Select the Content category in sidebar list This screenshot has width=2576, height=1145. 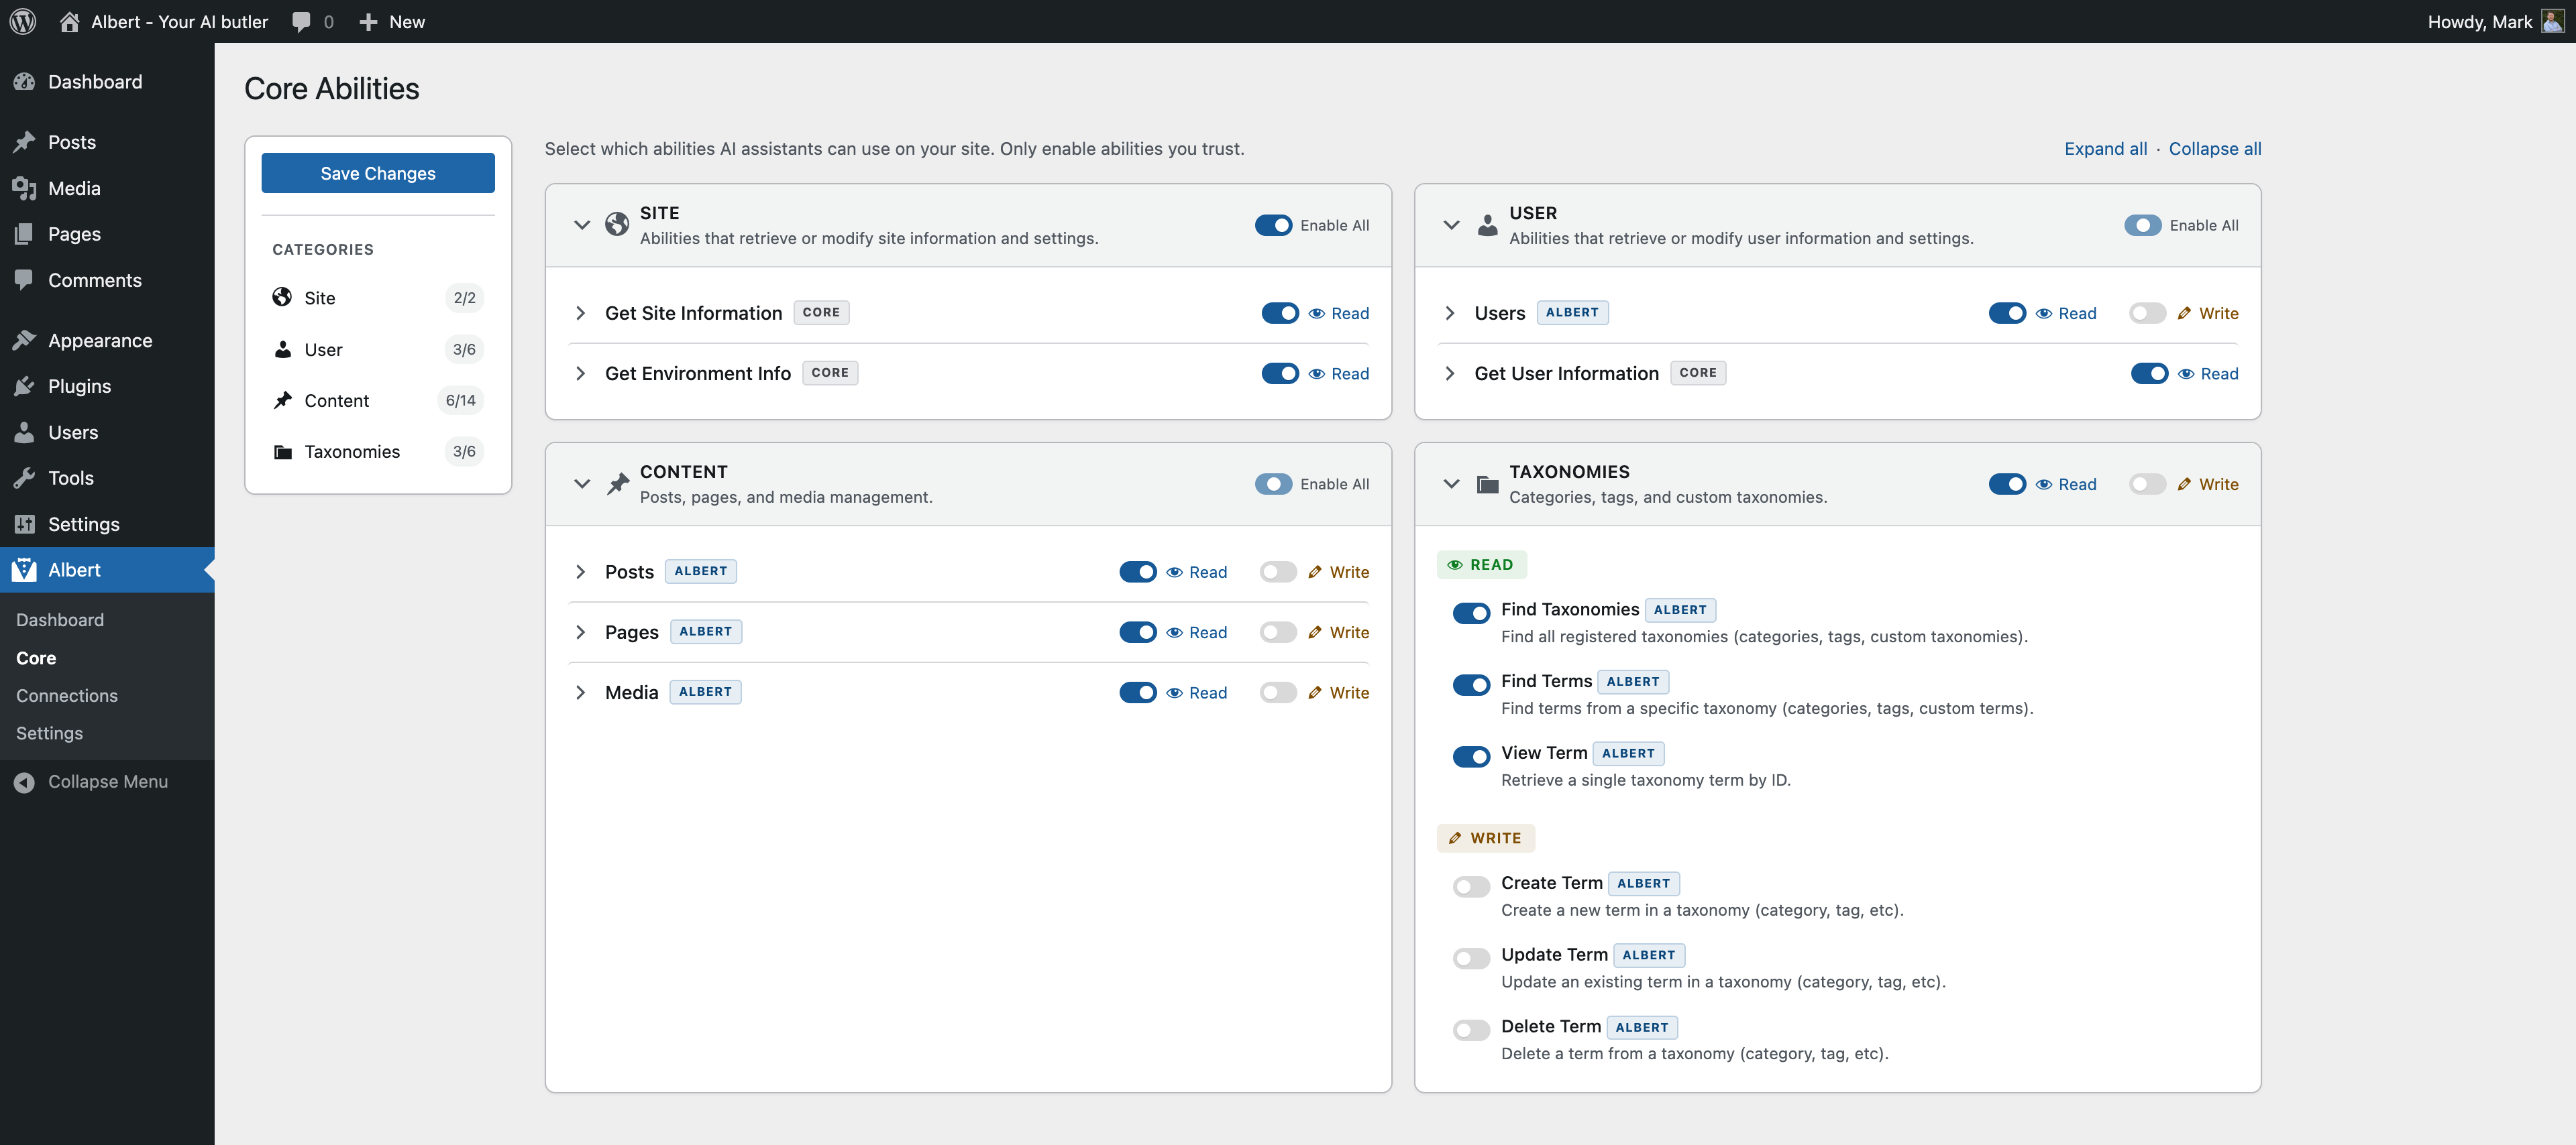coord(337,401)
